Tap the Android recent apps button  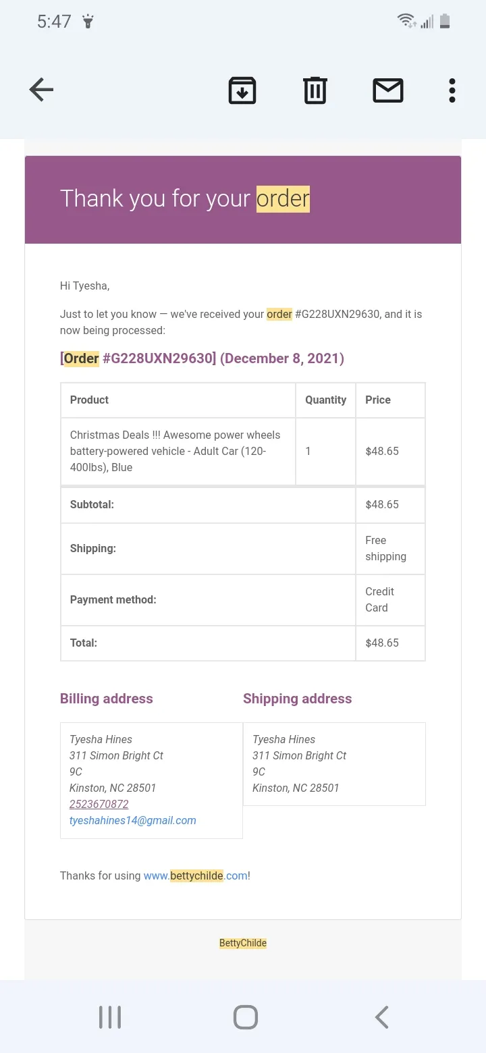(110, 1017)
